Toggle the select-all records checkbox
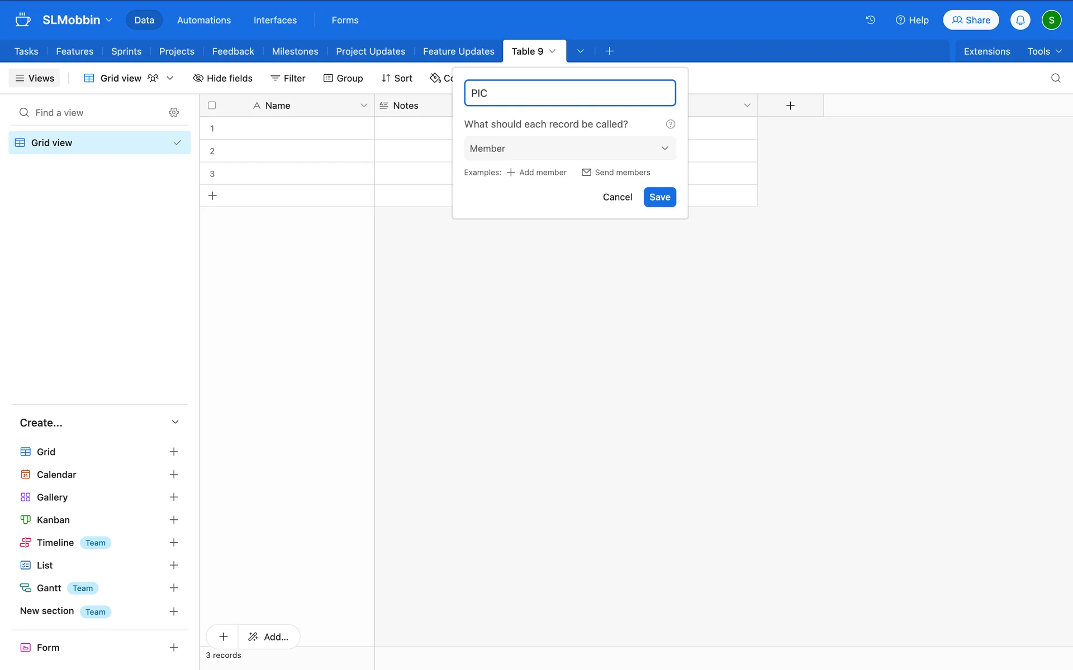Image resolution: width=1073 pixels, height=670 pixels. coord(212,106)
